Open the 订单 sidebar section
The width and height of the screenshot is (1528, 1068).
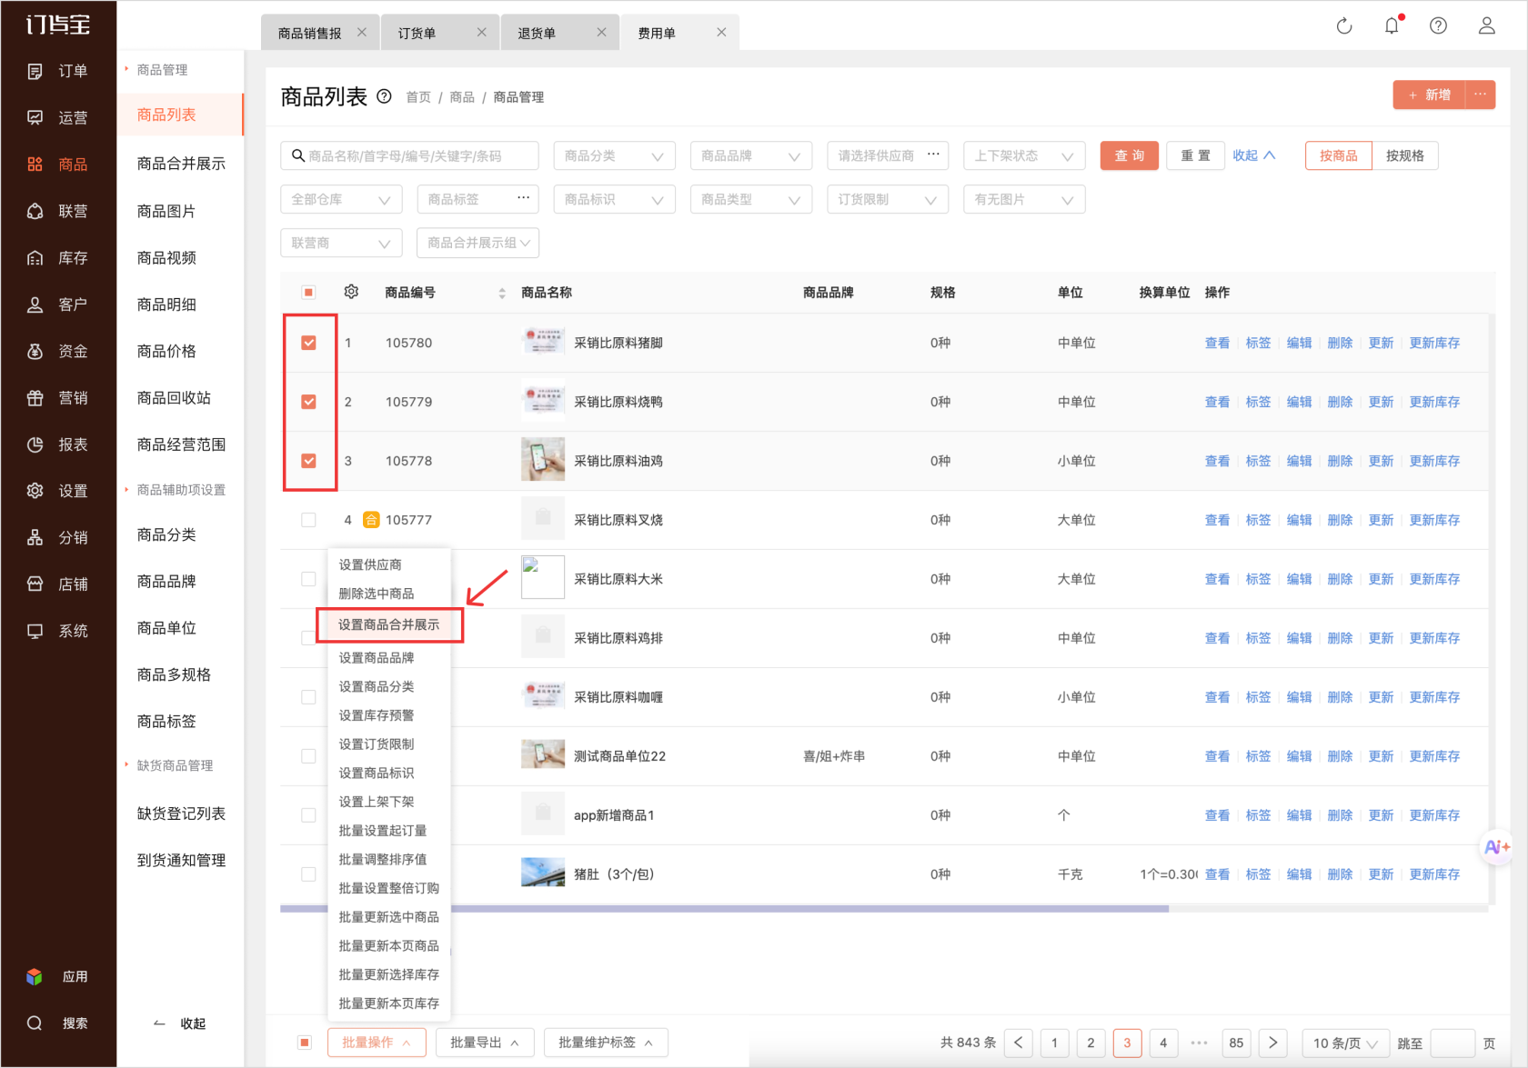pyautogui.click(x=58, y=71)
